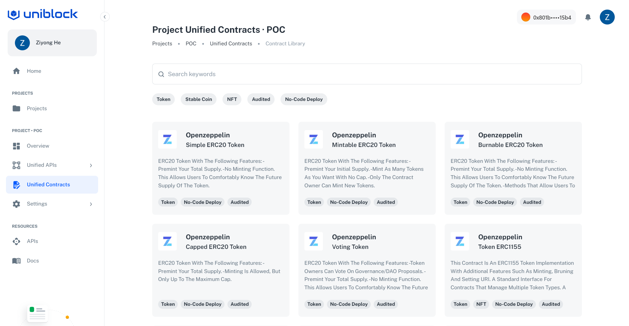629x326 pixels.
Task: Open the user avatar in top-right corner
Action: [x=607, y=17]
